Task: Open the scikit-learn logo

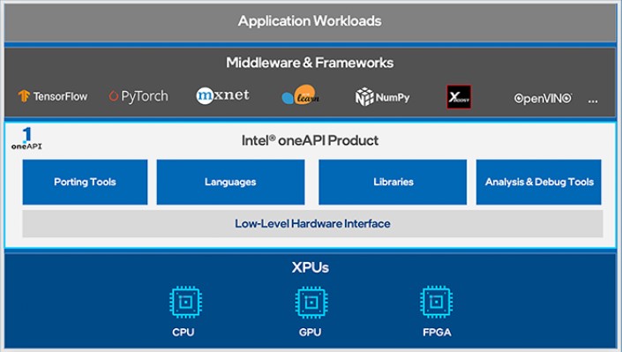Action: click(300, 95)
